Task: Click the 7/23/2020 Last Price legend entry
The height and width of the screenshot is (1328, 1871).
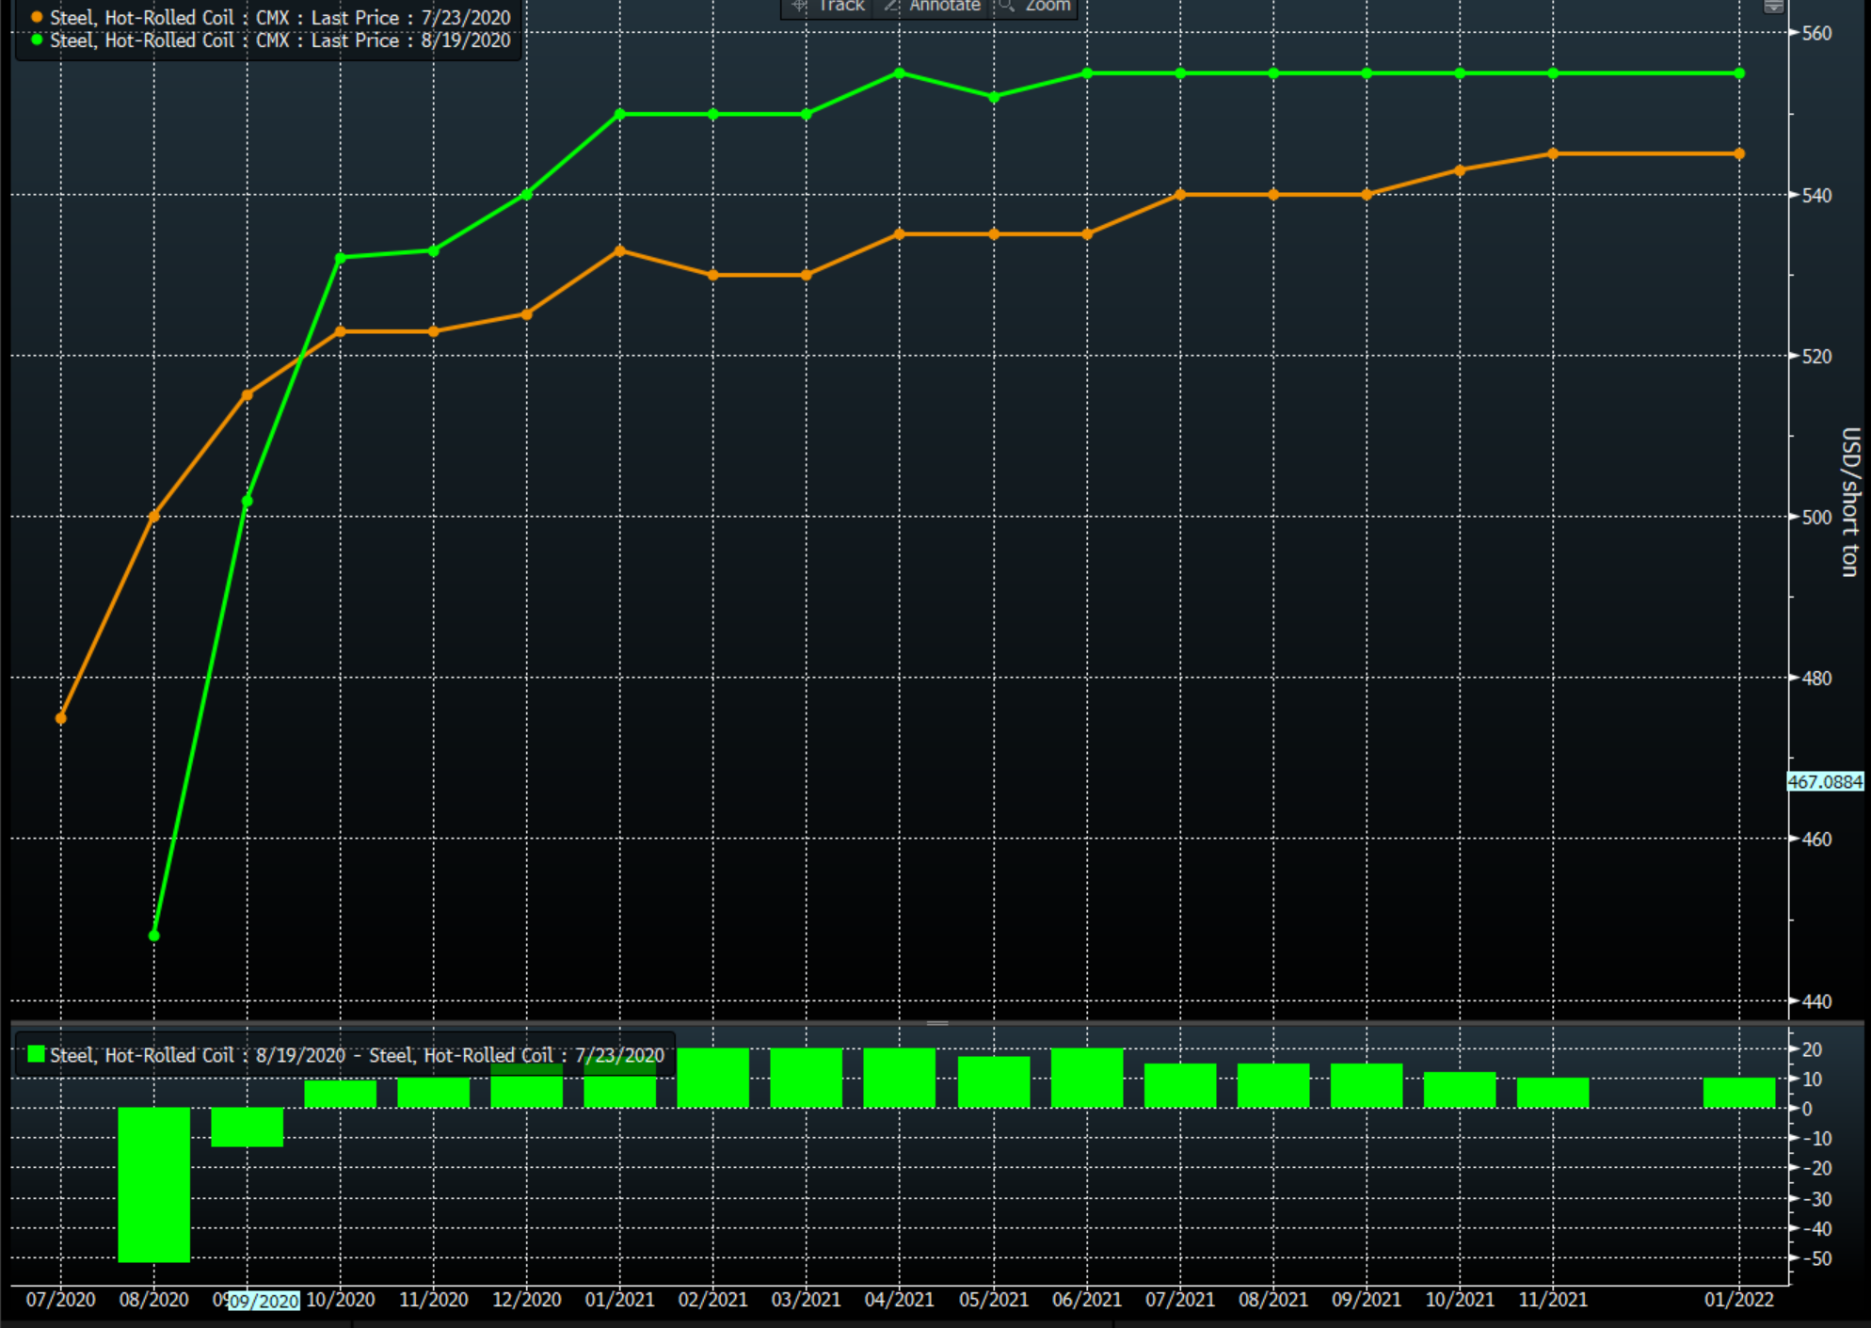Action: 280,18
